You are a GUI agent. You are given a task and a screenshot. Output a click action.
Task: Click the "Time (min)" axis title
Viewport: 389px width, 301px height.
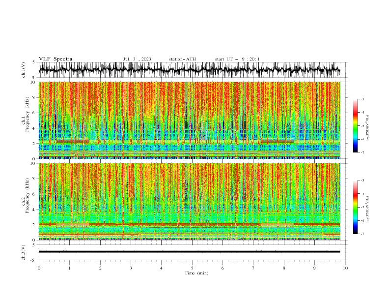(196, 273)
